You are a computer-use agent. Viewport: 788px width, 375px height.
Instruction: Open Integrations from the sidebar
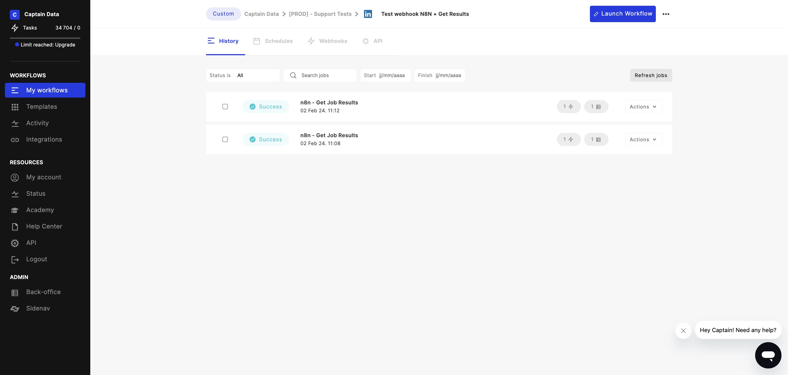tap(44, 140)
